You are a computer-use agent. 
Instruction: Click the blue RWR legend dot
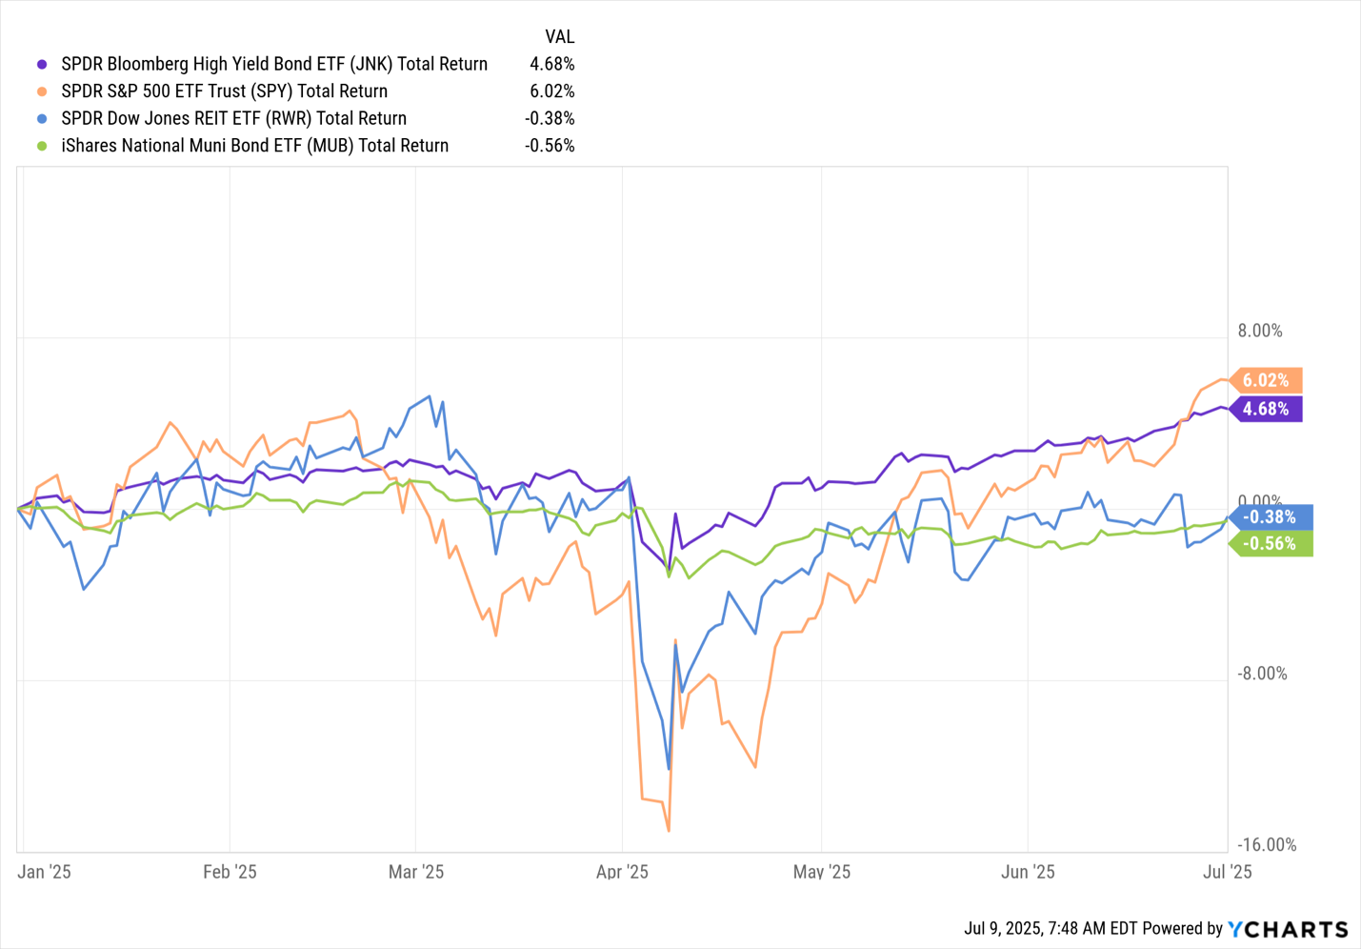point(42,119)
